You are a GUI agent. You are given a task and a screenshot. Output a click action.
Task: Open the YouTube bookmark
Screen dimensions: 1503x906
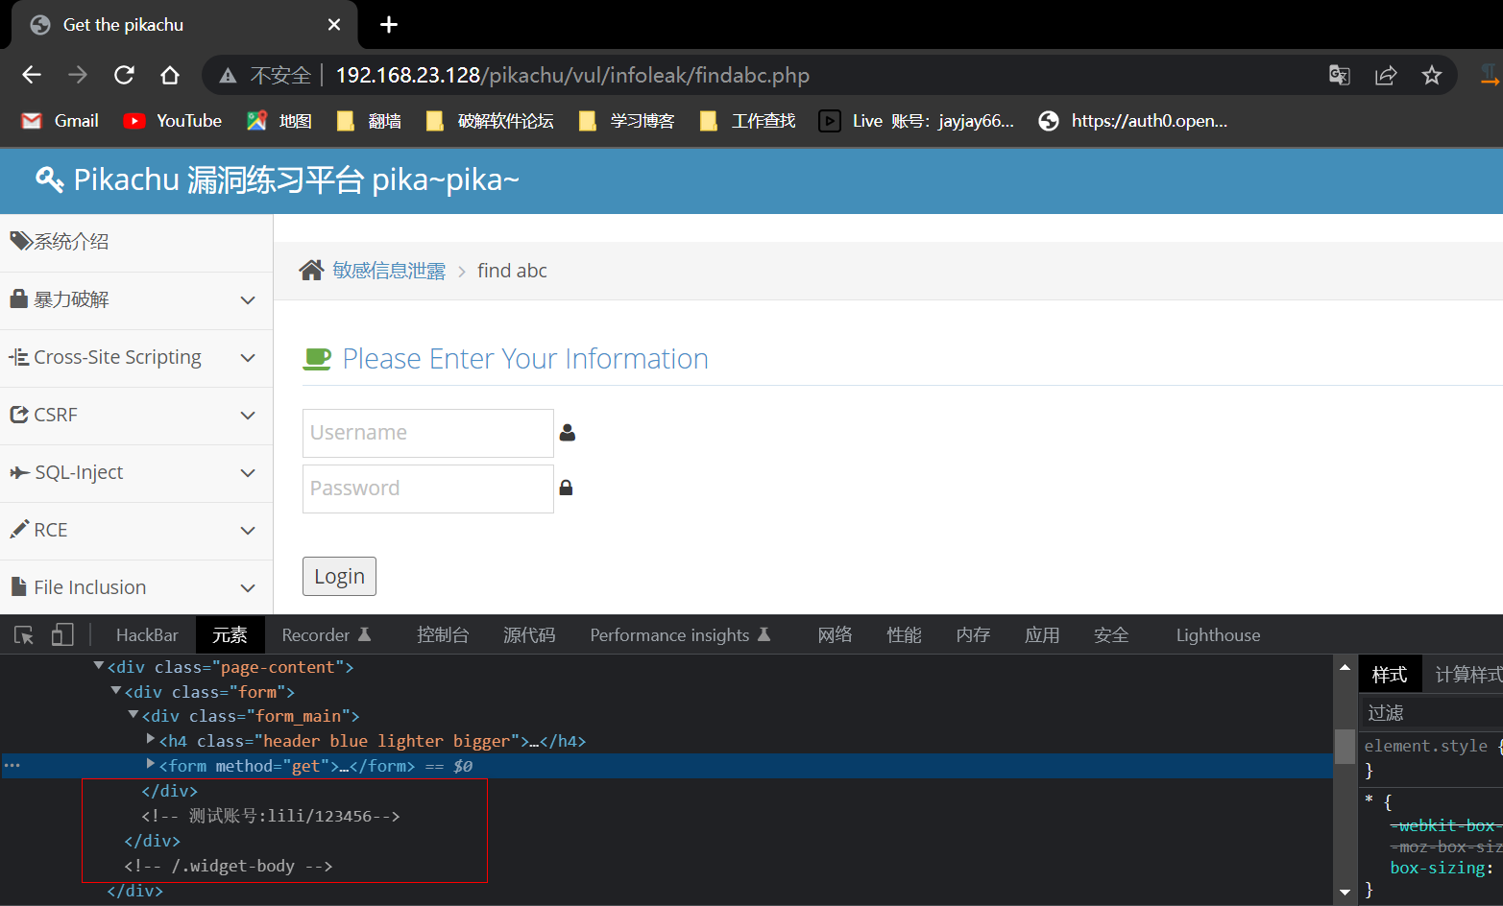pyautogui.click(x=174, y=121)
